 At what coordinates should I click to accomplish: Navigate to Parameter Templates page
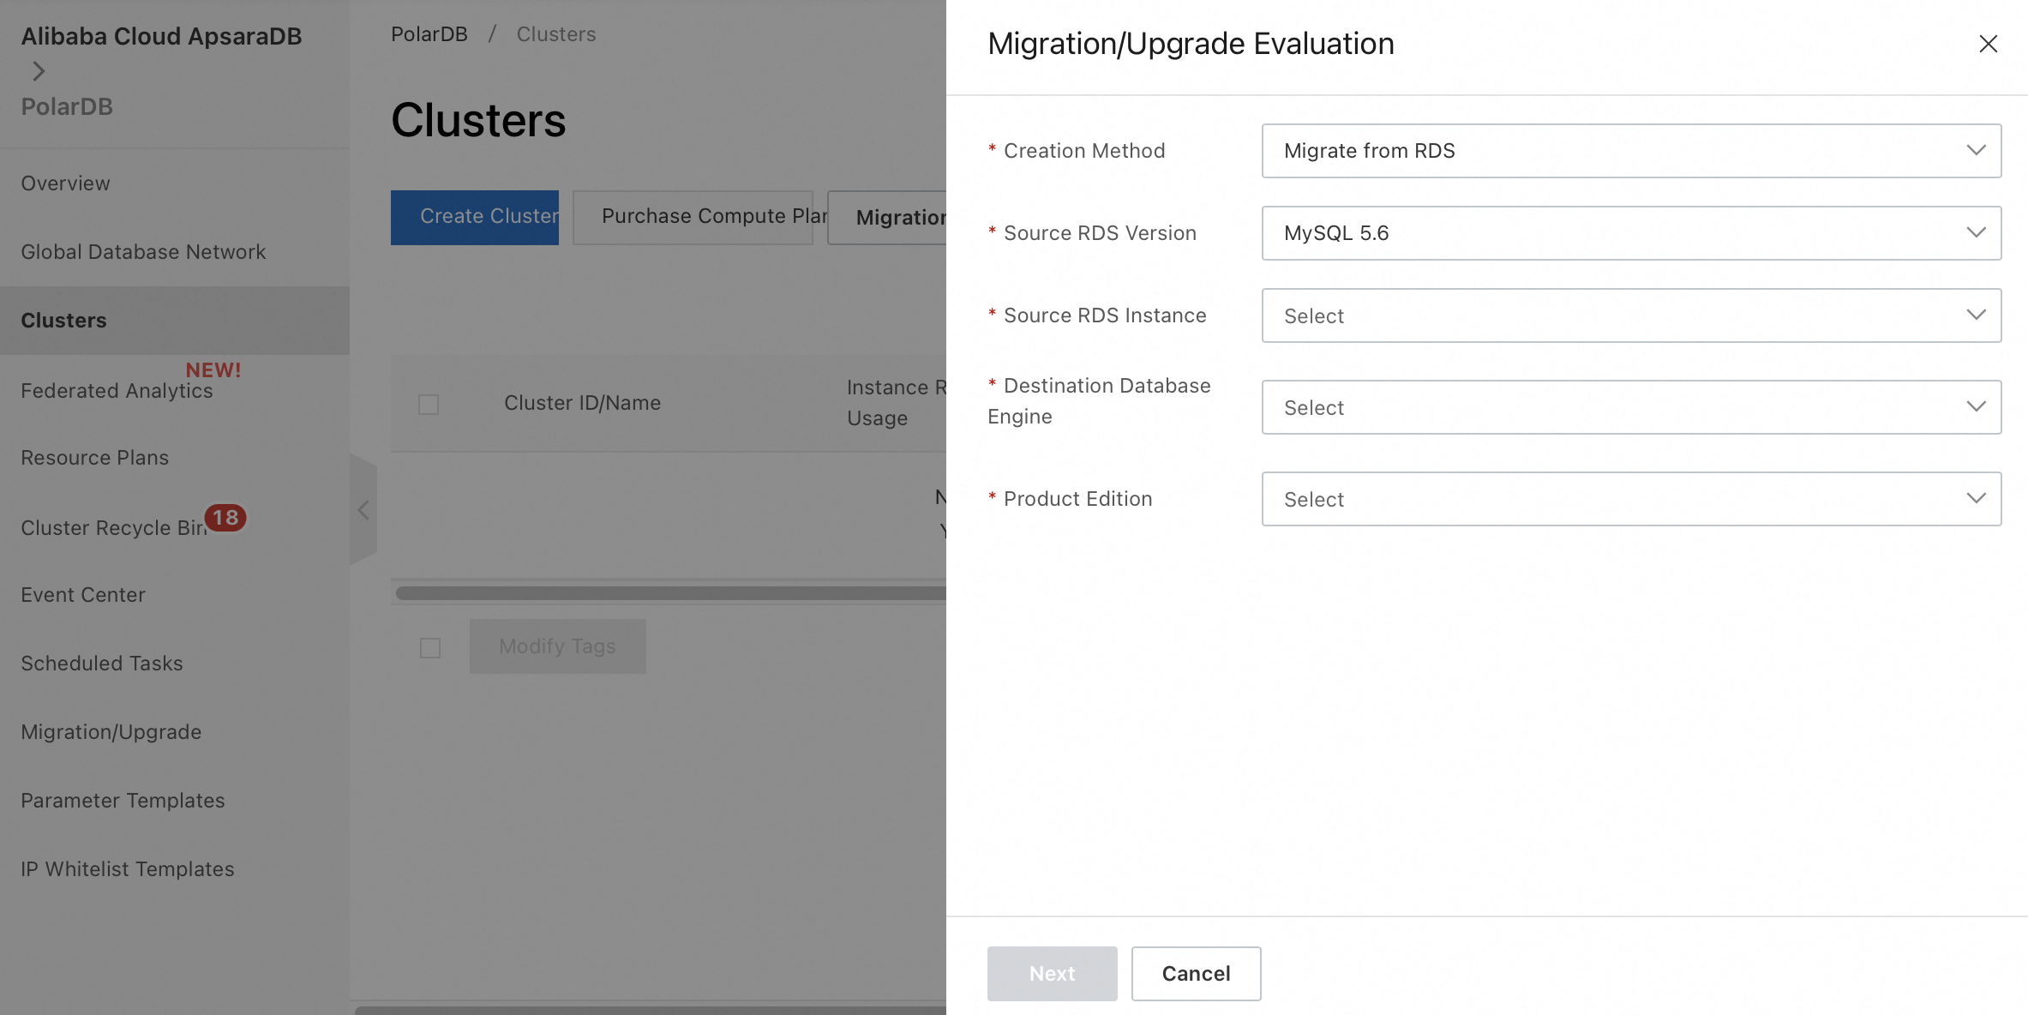123,801
